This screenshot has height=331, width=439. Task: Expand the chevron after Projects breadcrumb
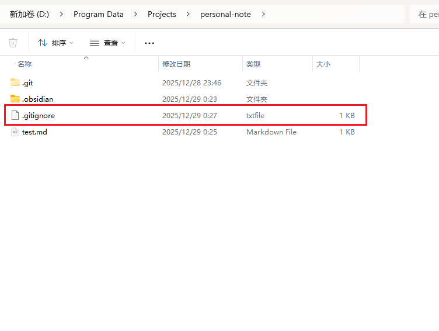[x=188, y=14]
